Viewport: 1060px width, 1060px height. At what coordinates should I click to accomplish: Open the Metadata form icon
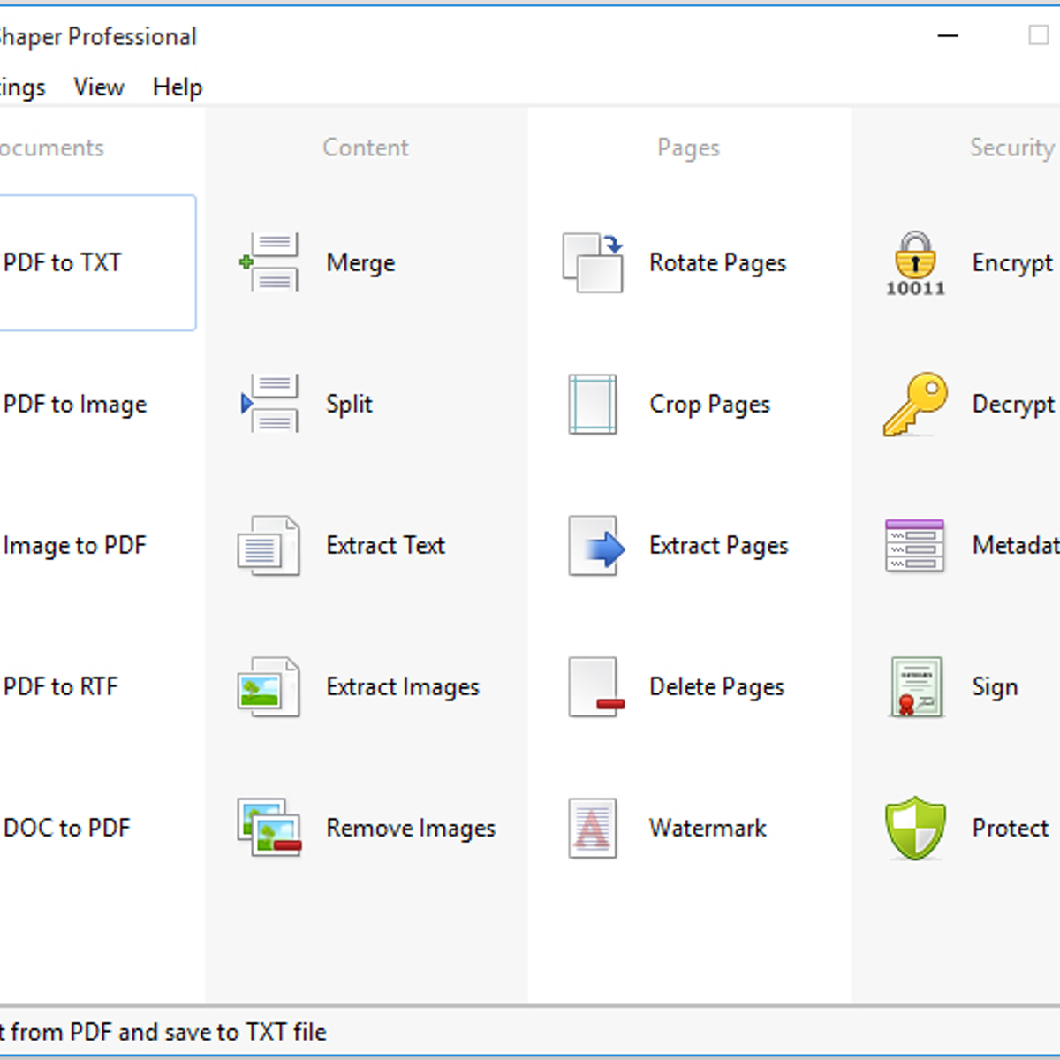[x=914, y=546]
